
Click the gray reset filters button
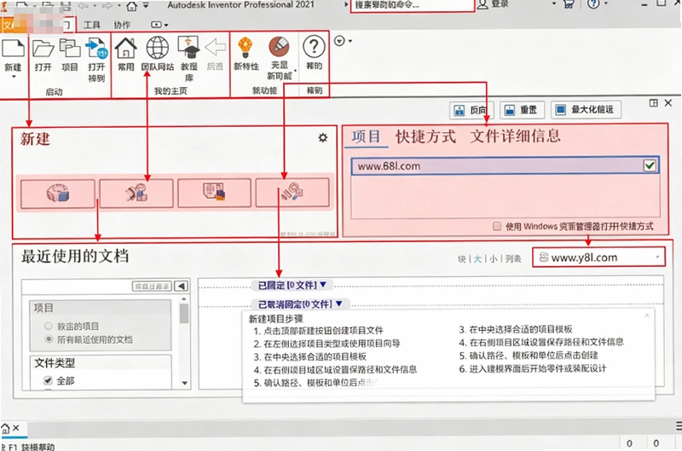[x=152, y=286]
